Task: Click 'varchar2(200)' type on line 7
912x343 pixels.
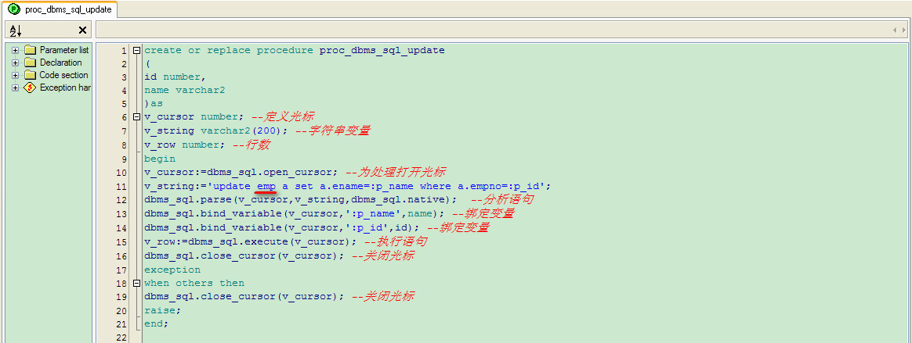Action: point(241,131)
